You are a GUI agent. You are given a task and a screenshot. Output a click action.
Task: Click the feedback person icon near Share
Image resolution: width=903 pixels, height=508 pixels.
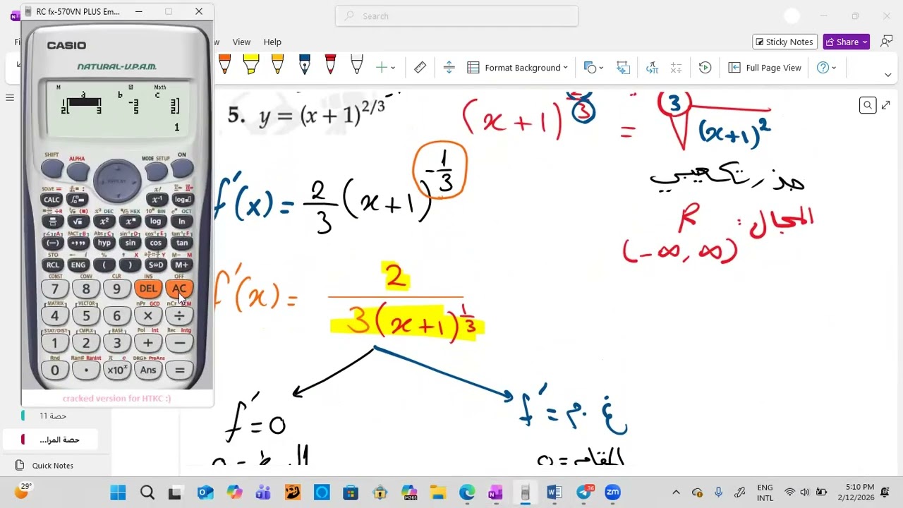[x=886, y=42]
